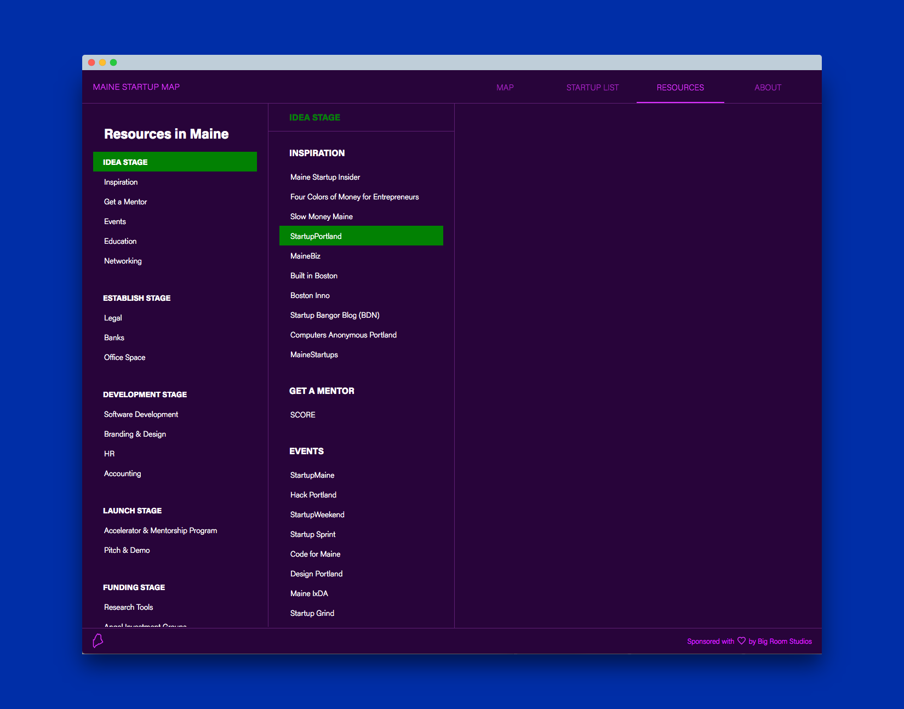Go to Get a Mentor in sidebar

(125, 202)
